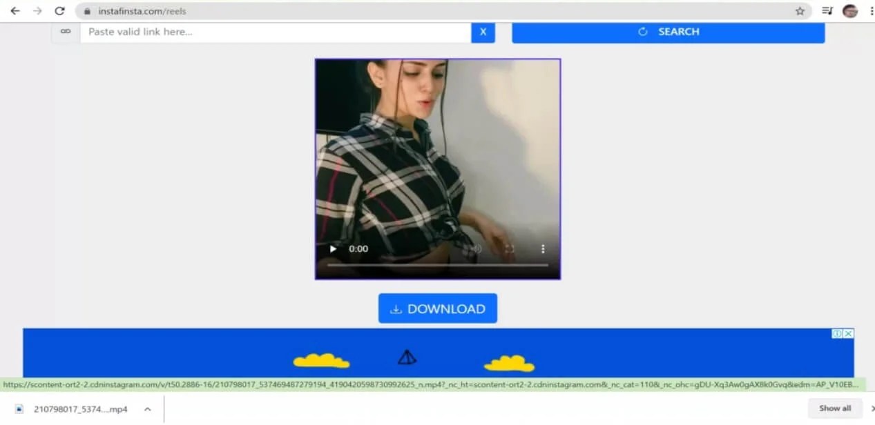The width and height of the screenshot is (875, 425).
Task: Open the AdChoices info icon
Action: pos(837,334)
